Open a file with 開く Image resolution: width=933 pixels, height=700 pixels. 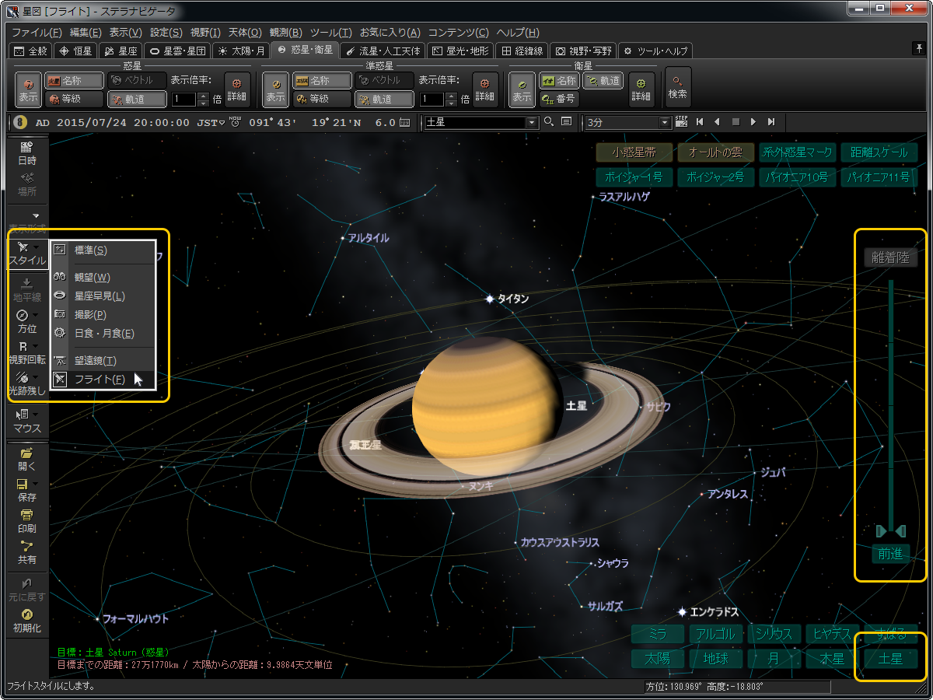(x=26, y=459)
